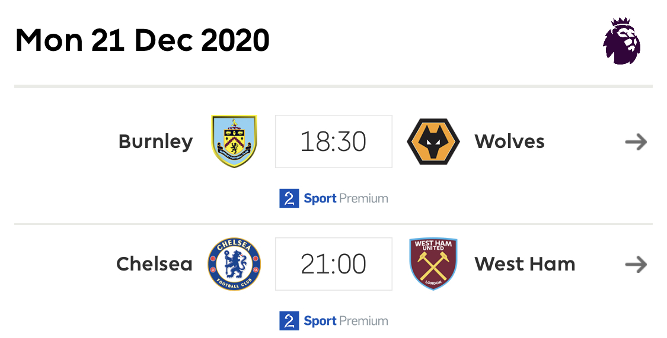Viewport: 667px width, 338px height.
Task: Click Sport Premium text under Chelsea fixture
Action: pos(346,321)
